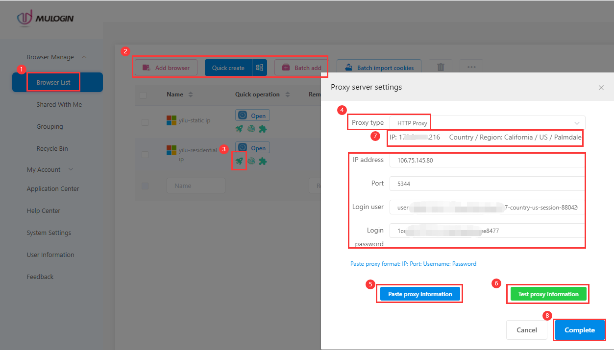Image resolution: width=614 pixels, height=350 pixels.
Task: Toggle the checkbox in the filter row
Action: coord(145,186)
